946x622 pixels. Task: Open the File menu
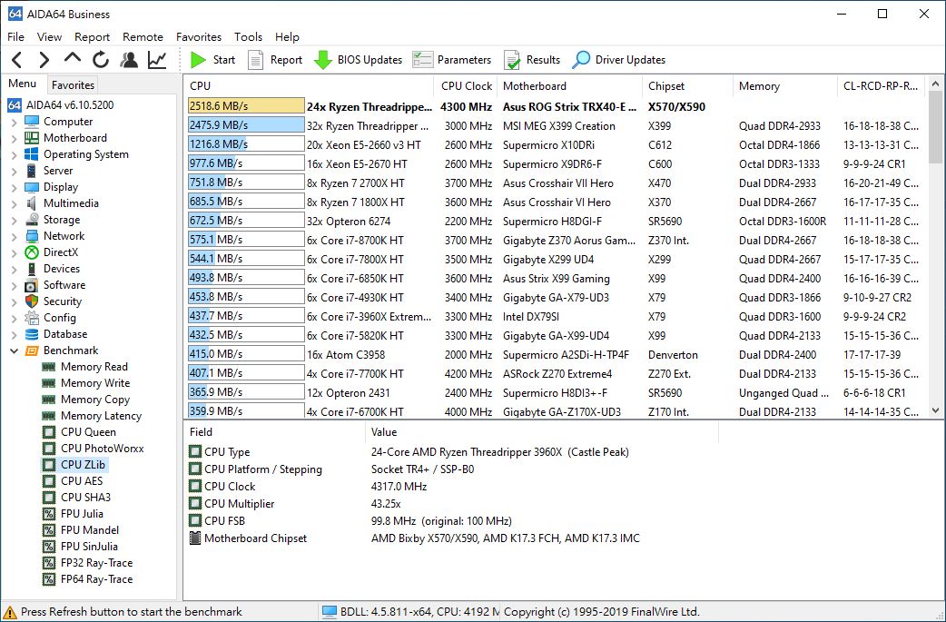click(x=15, y=37)
